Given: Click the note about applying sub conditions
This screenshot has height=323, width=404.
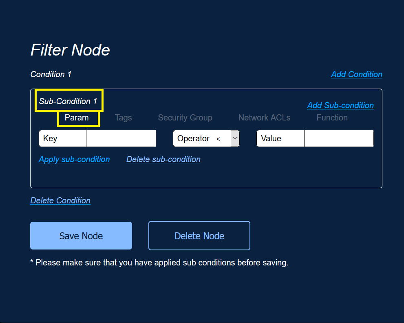Looking at the screenshot, I should pos(159,263).
